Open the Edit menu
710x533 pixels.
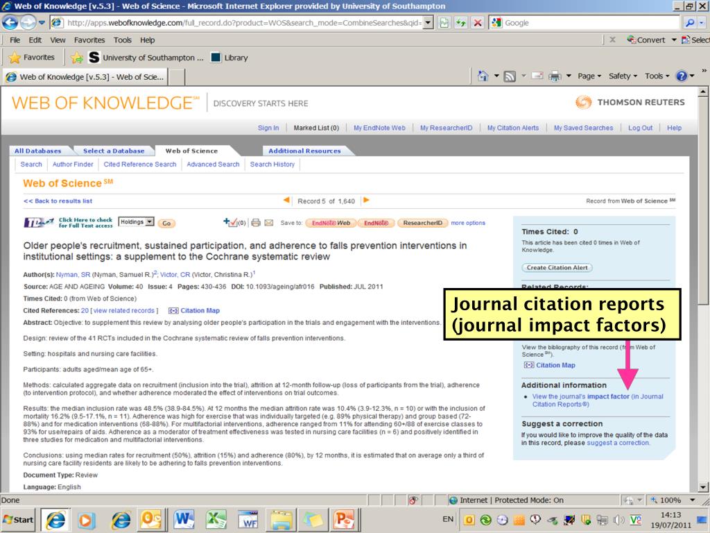pos(35,40)
